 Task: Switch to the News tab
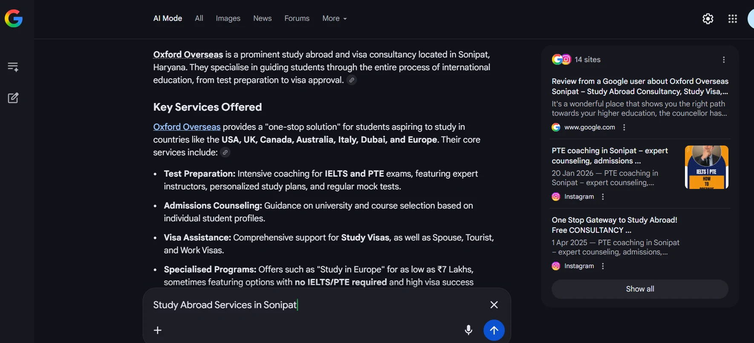click(262, 19)
